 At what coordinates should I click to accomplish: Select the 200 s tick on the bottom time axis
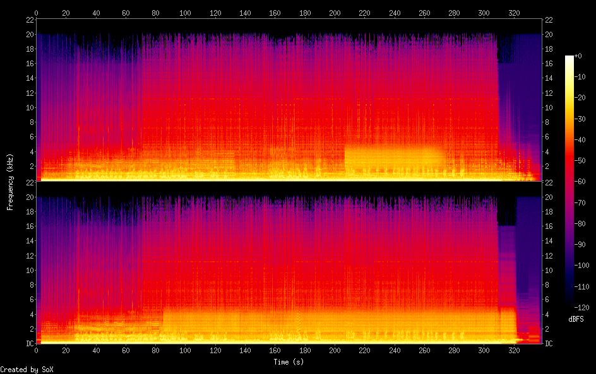(x=335, y=351)
